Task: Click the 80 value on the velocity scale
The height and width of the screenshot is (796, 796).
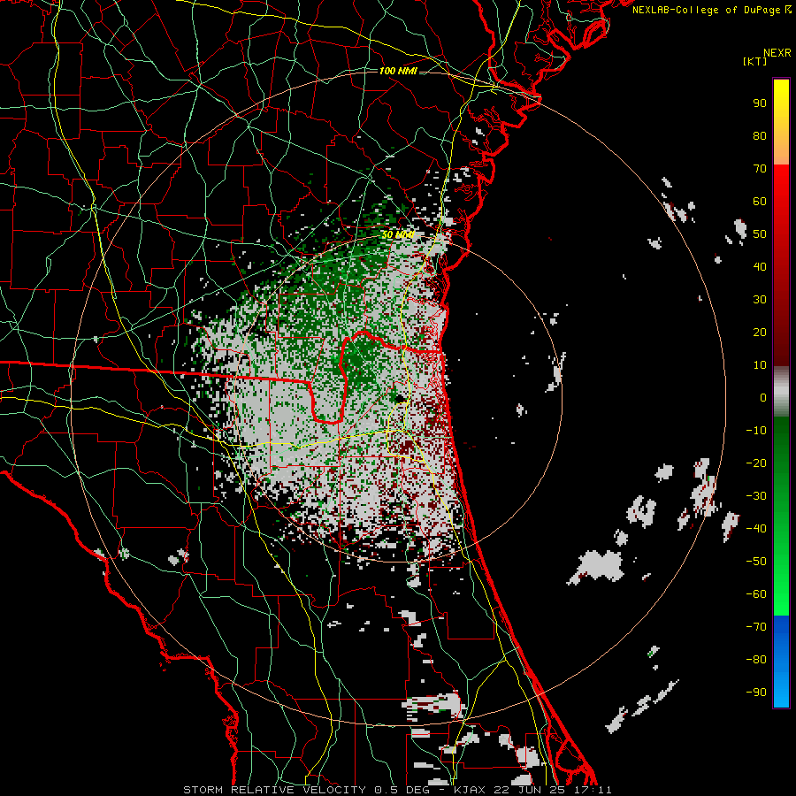Action: (760, 136)
